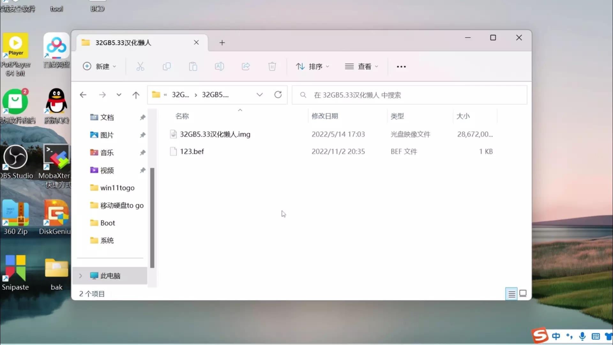
Task: Toggle Chinese/English input on Sogou tray icon
Action: [x=556, y=336]
